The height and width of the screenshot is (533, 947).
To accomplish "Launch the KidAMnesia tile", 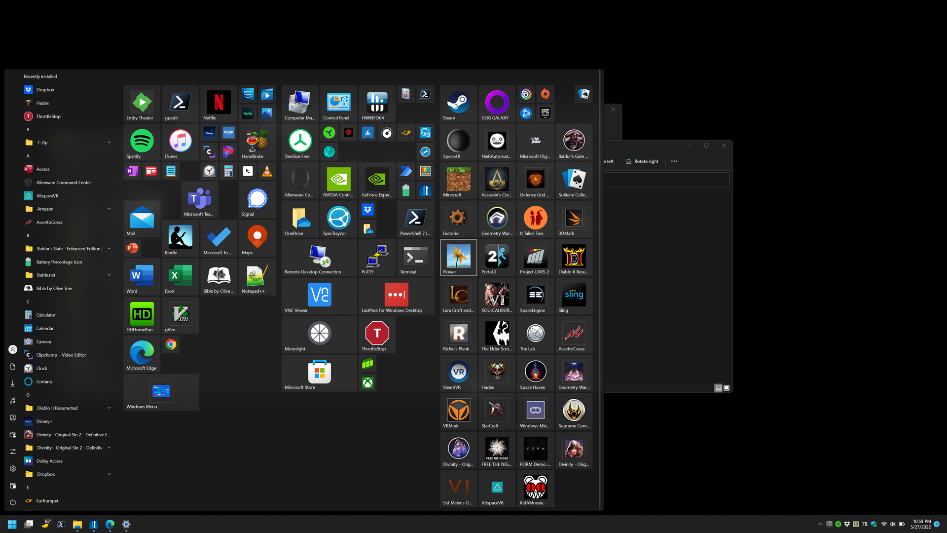I will pyautogui.click(x=536, y=488).
